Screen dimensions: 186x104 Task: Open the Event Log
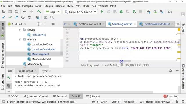point(171,96)
